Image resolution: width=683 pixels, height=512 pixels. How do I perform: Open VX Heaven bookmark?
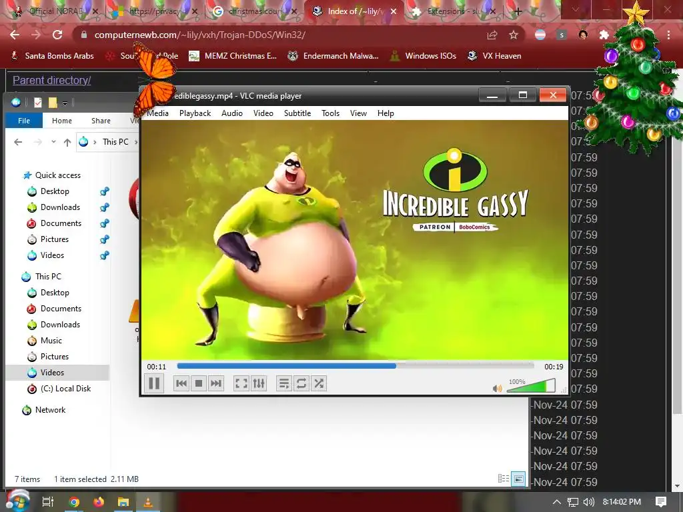click(x=494, y=56)
